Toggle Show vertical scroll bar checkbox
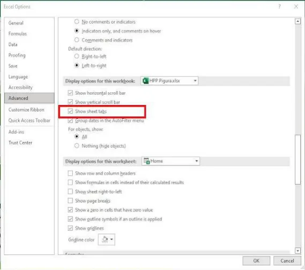This screenshot has width=305, height=270. coord(70,102)
